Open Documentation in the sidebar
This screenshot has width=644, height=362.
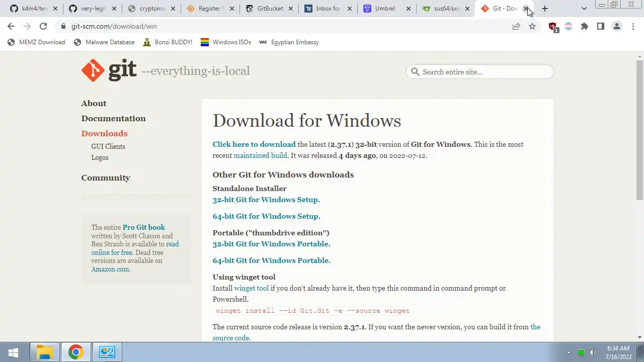(113, 118)
